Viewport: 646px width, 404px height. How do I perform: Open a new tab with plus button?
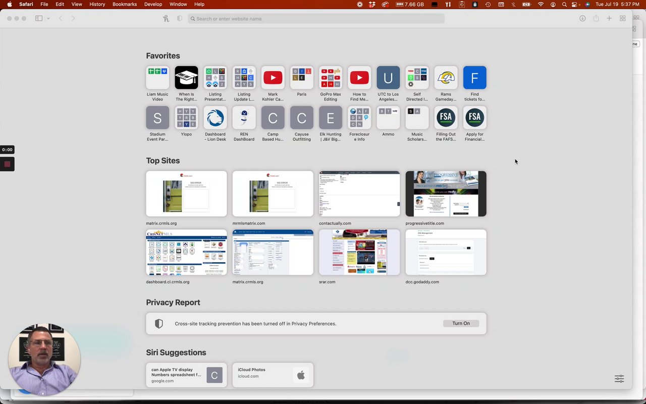coord(609,19)
